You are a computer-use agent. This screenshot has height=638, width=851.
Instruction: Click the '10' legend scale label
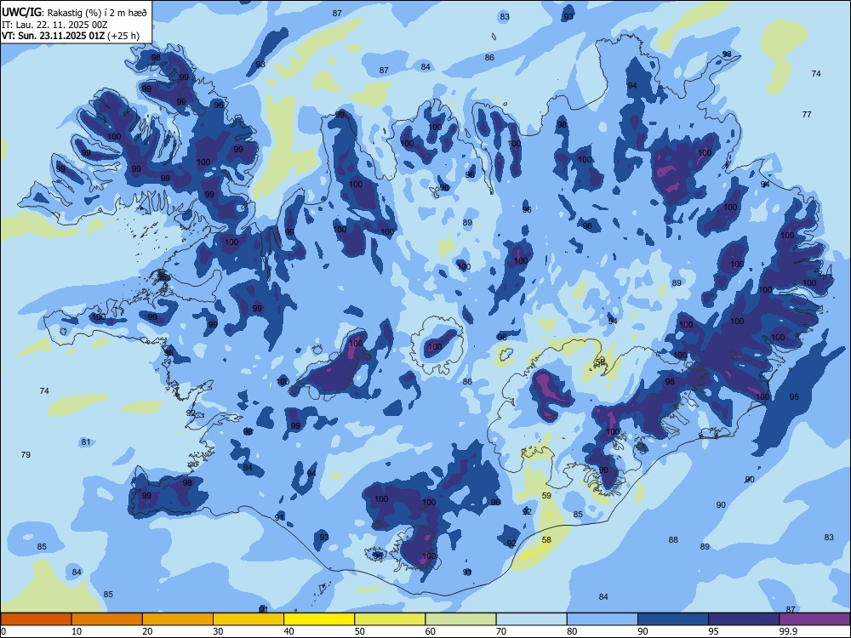[77, 631]
